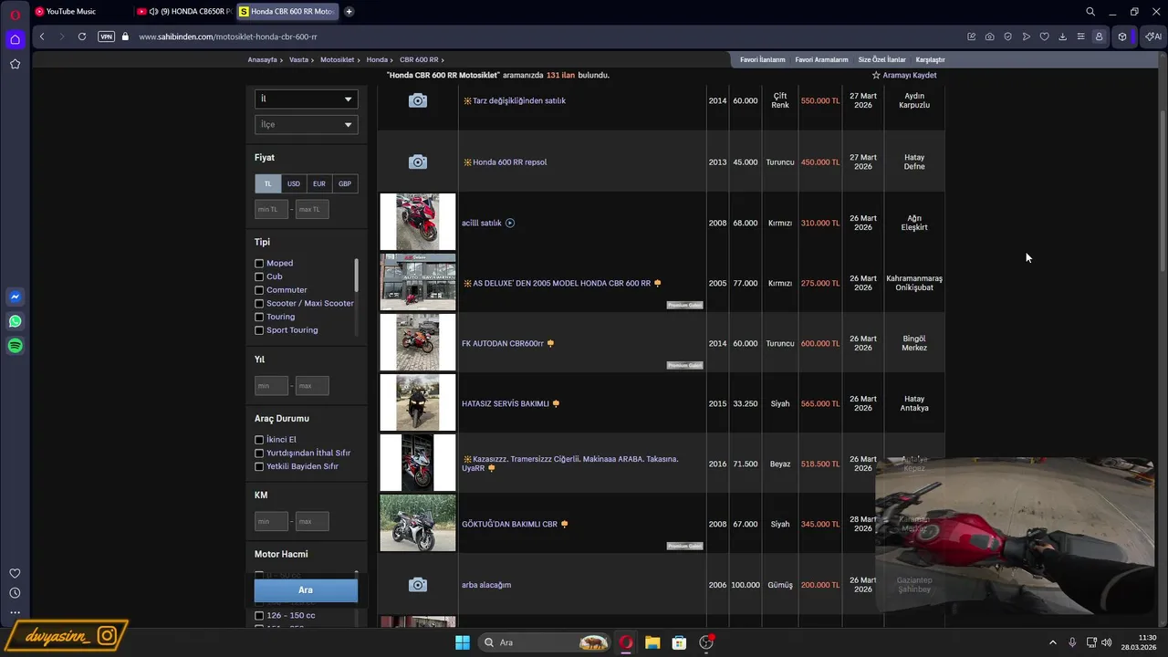Image resolution: width=1168 pixels, height=657 pixels.
Task: Click Windows Start button
Action: [463, 642]
